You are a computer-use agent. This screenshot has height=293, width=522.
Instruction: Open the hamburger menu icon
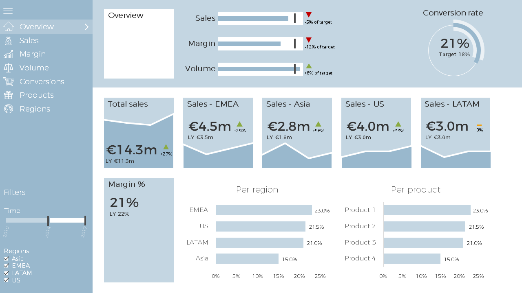[8, 11]
